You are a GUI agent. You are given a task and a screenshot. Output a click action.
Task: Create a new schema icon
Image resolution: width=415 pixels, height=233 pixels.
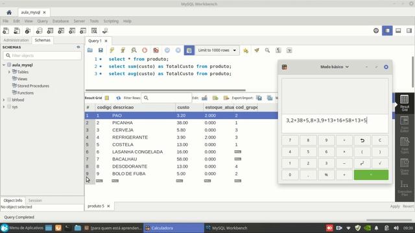click(x=39, y=31)
